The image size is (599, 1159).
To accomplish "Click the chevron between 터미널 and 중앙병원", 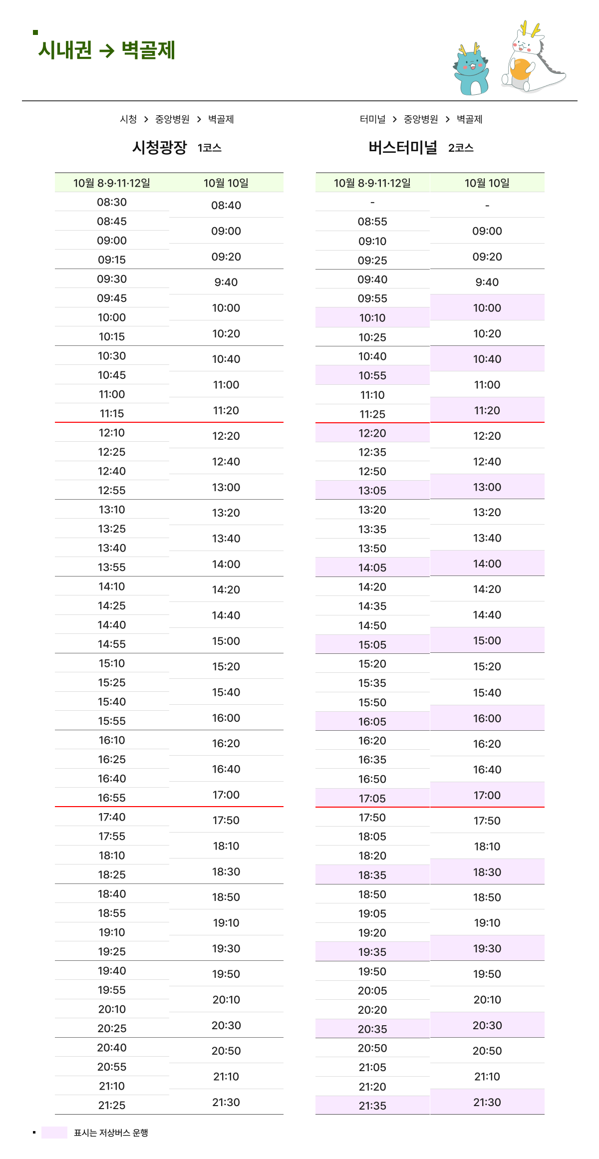I will 394,119.
